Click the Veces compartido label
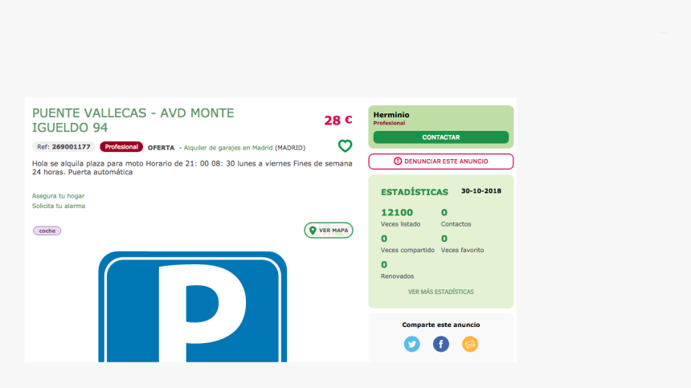 pyautogui.click(x=407, y=250)
